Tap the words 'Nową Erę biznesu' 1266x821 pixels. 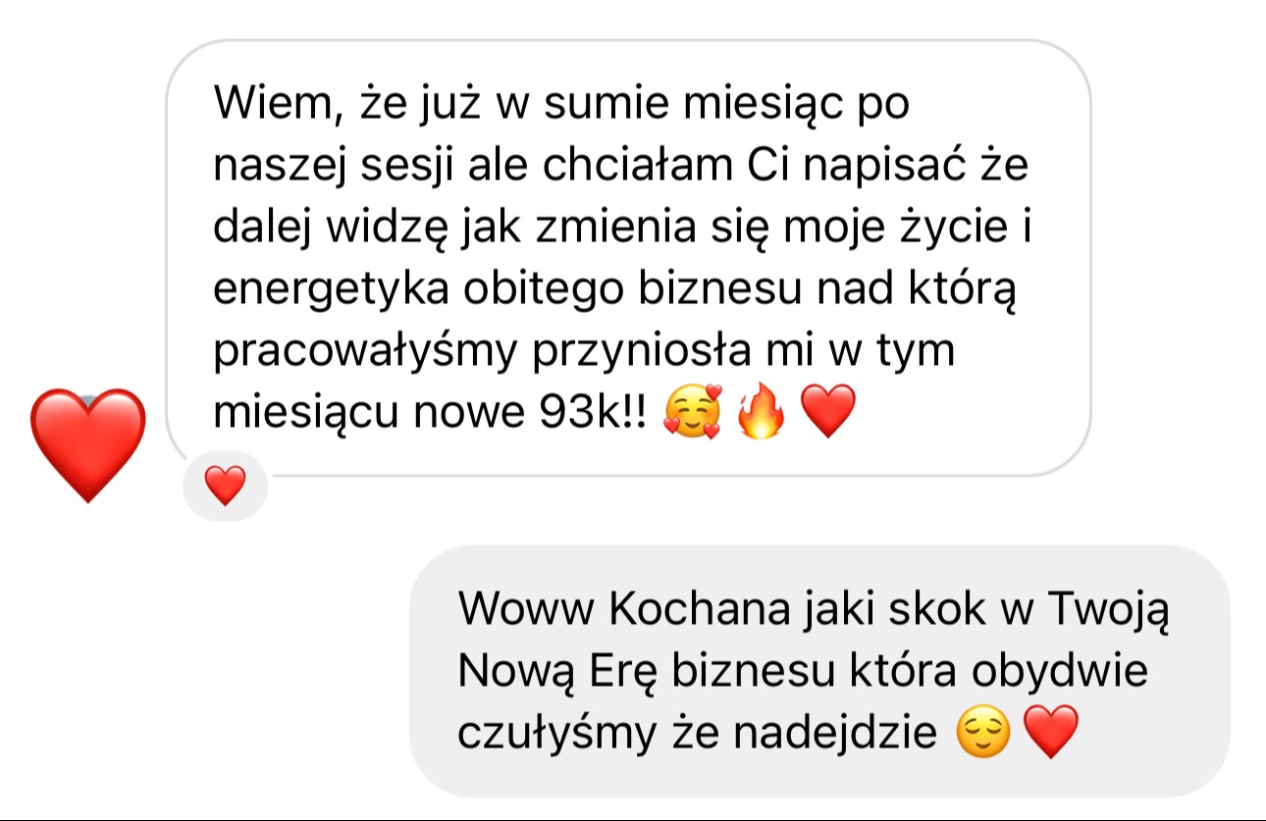tap(667, 671)
